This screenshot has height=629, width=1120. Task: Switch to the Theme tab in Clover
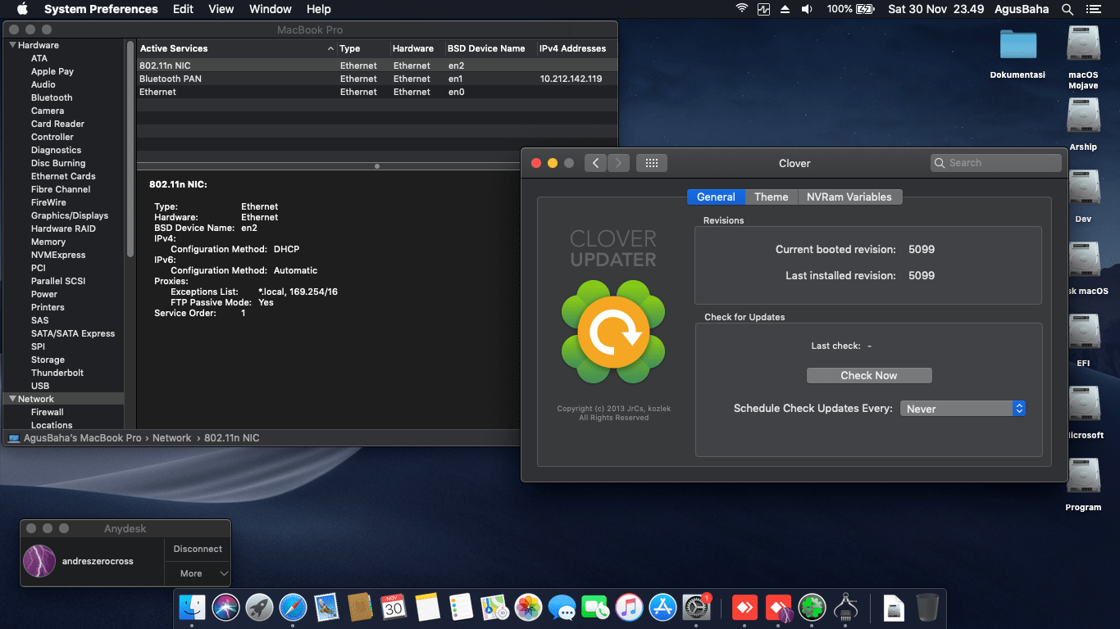coord(771,197)
